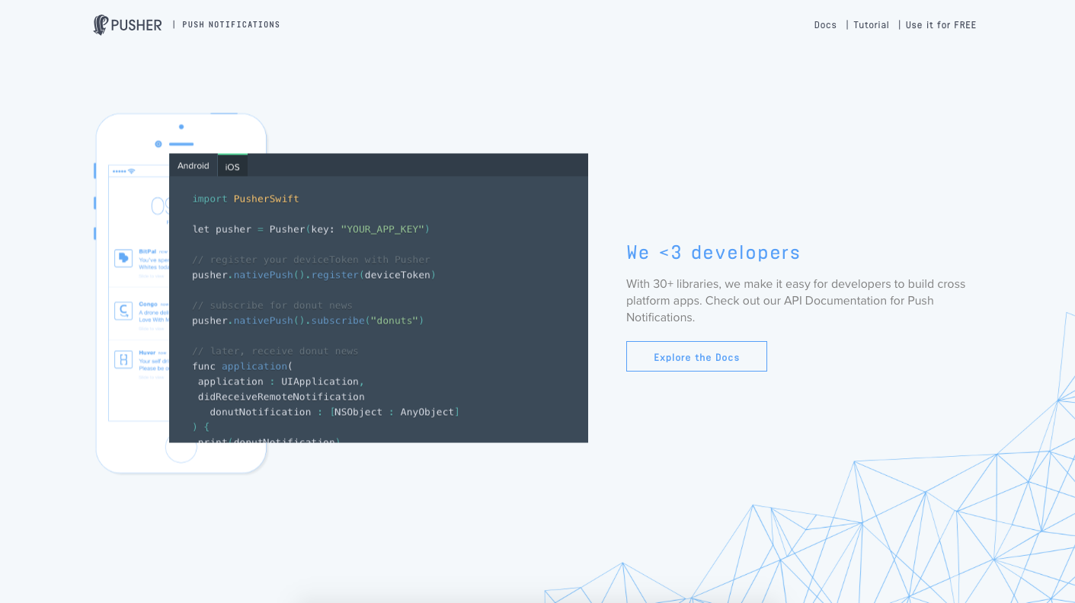Click the Huver notification app icon
The width and height of the screenshot is (1075, 603).
123,359
